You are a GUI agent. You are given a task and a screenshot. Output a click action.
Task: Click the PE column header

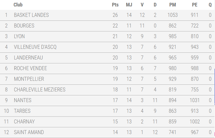194,5
